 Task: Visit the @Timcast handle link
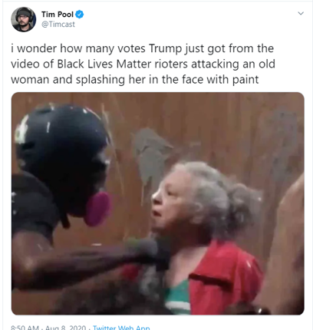58,25
